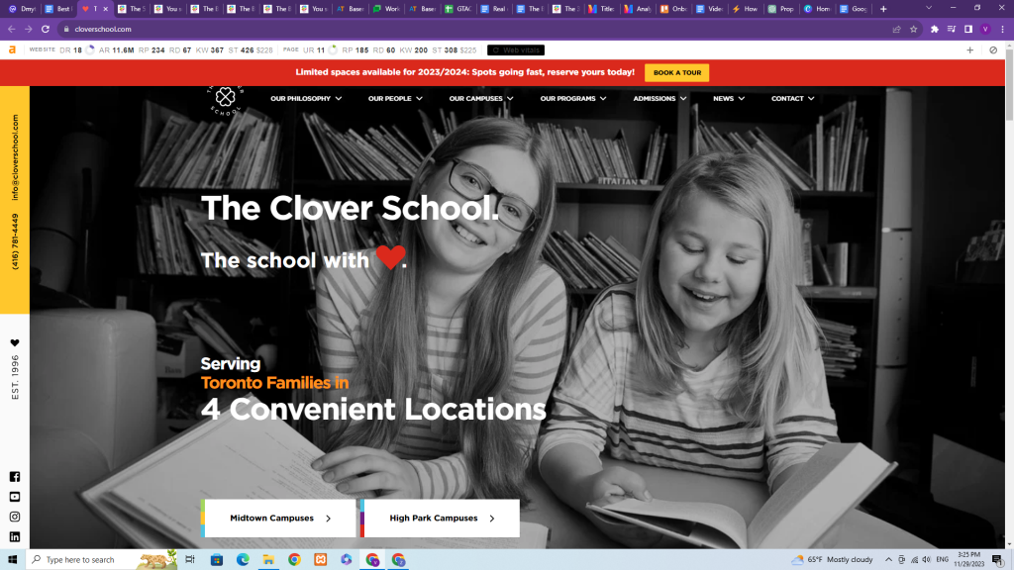
Task: Click the browser back arrow
Action: coord(12,29)
